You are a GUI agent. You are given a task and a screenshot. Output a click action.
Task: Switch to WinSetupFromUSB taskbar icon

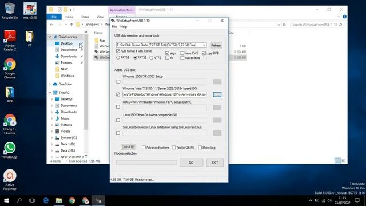98,200
